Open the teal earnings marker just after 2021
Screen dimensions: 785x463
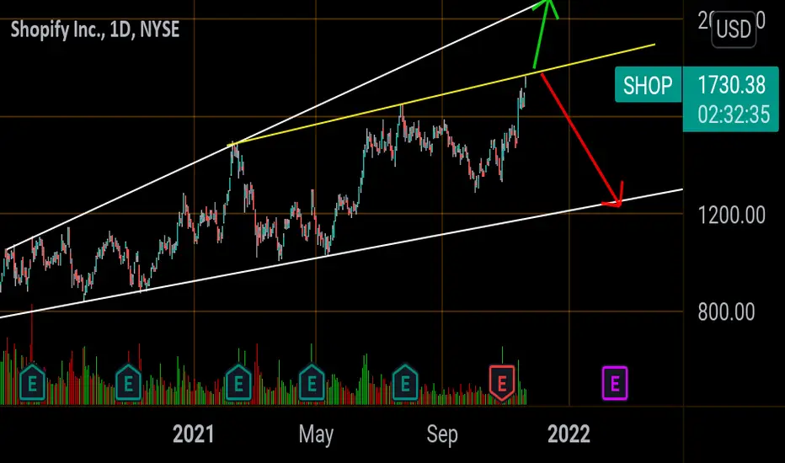[x=238, y=384]
